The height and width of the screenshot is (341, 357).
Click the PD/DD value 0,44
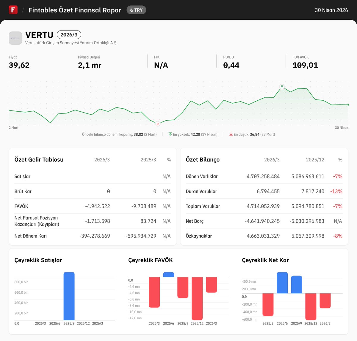coord(231,65)
